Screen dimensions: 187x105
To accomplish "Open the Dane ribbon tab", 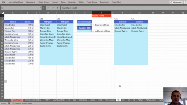I will coord(63,2).
